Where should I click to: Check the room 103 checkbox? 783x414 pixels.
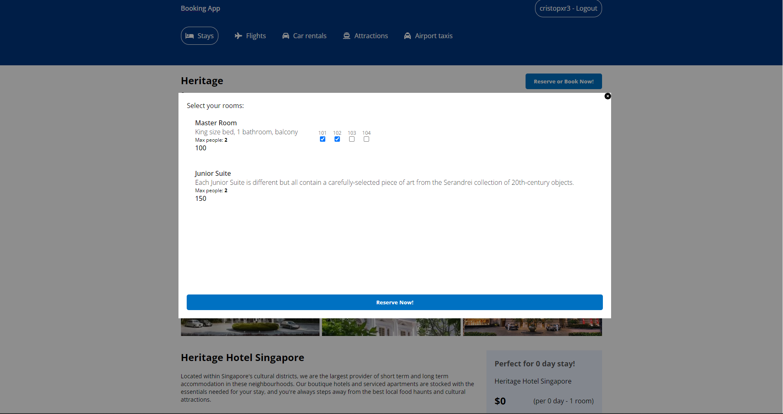(x=352, y=139)
